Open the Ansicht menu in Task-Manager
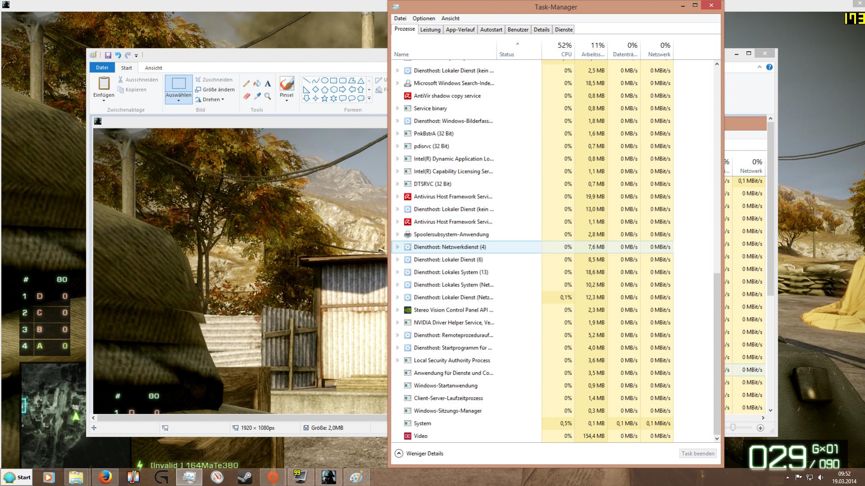Image resolution: width=865 pixels, height=486 pixels. 450,18
